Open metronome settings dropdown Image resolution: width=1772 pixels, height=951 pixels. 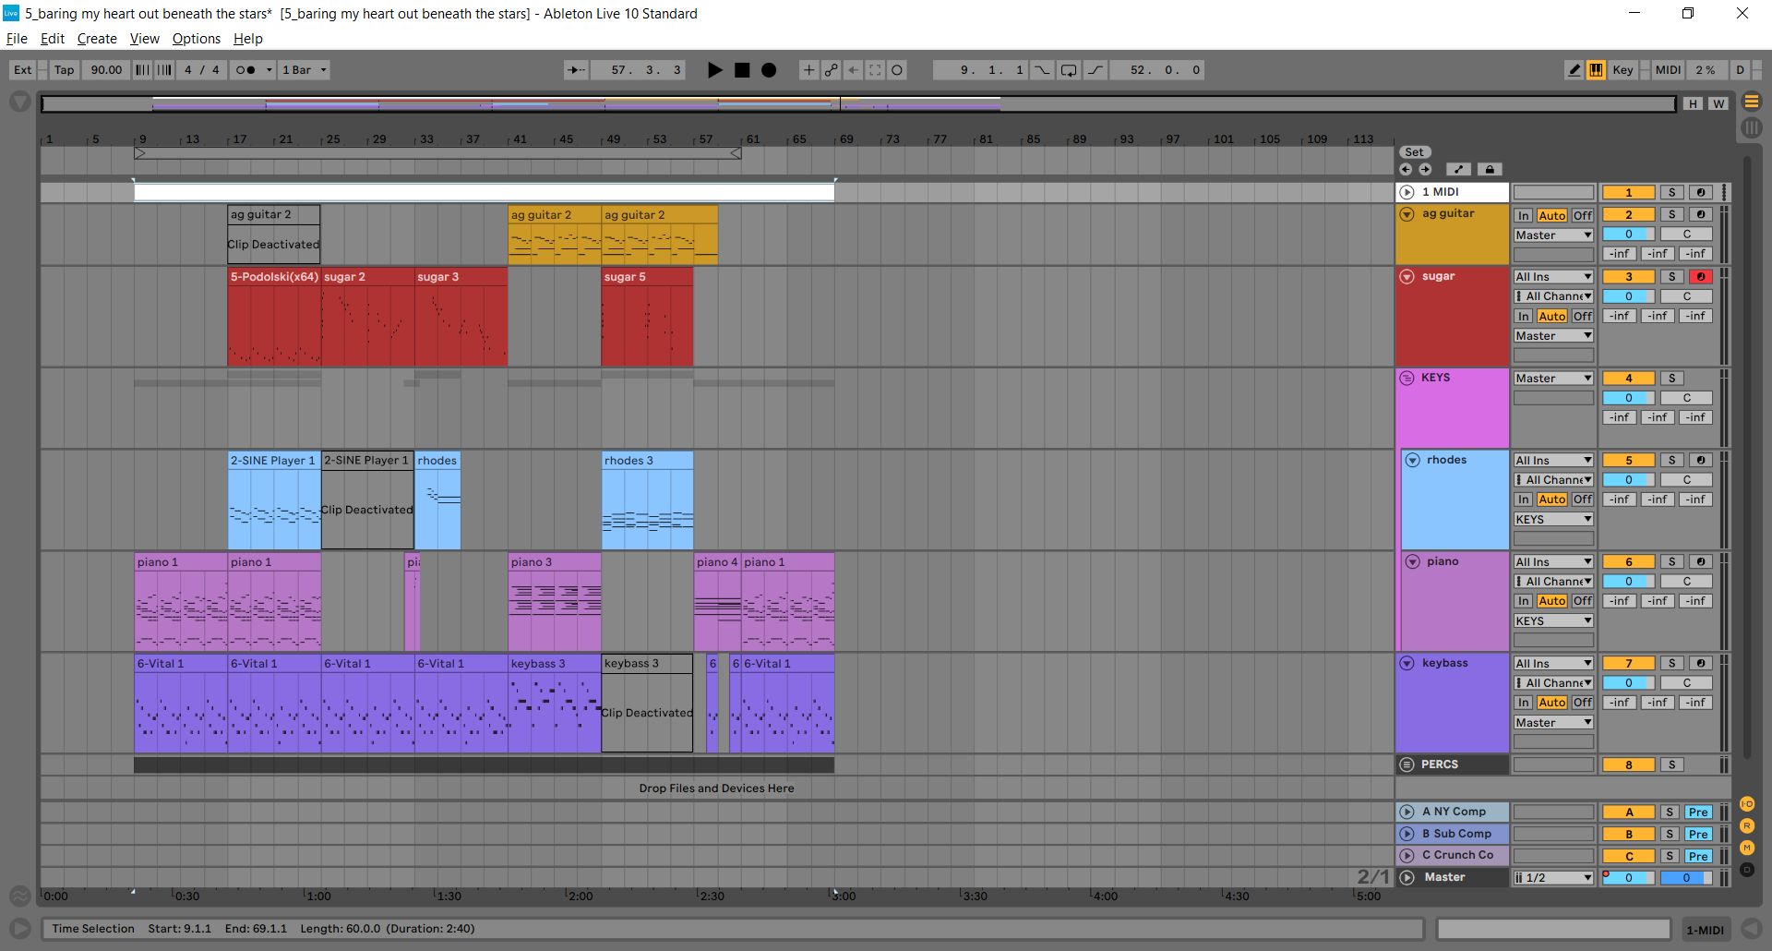(x=269, y=70)
